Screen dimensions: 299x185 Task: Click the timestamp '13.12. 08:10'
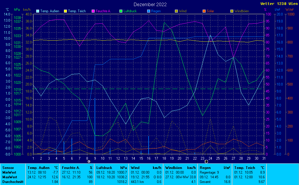click(x=37, y=172)
